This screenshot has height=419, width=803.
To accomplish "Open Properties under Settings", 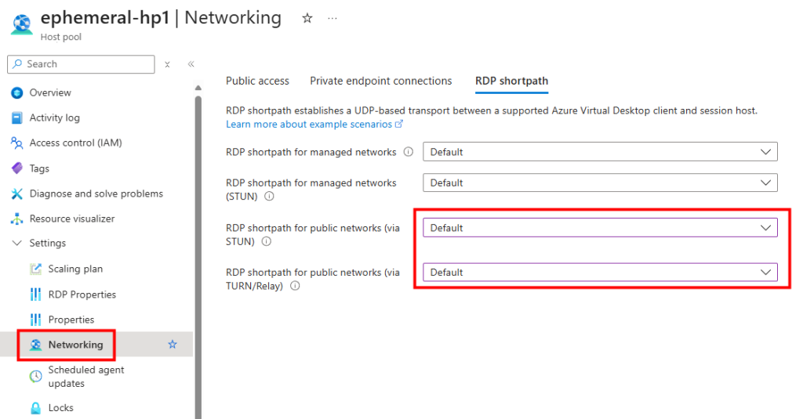I will tap(71, 320).
